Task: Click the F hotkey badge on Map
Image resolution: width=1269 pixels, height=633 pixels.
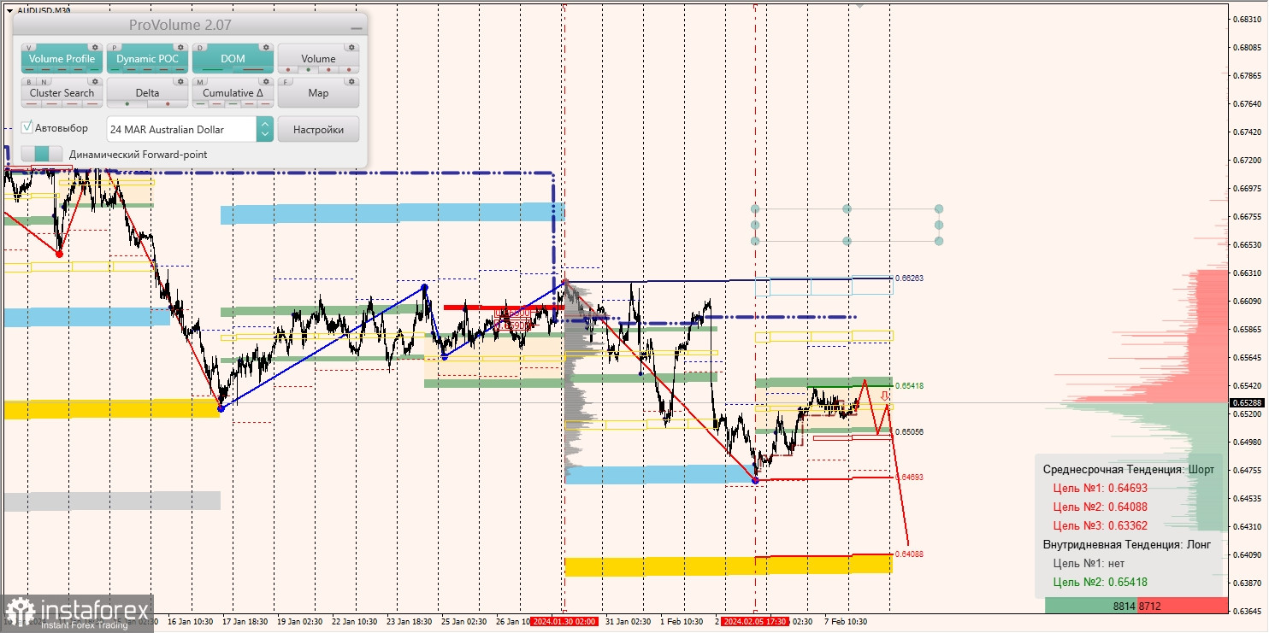Action: tap(286, 82)
